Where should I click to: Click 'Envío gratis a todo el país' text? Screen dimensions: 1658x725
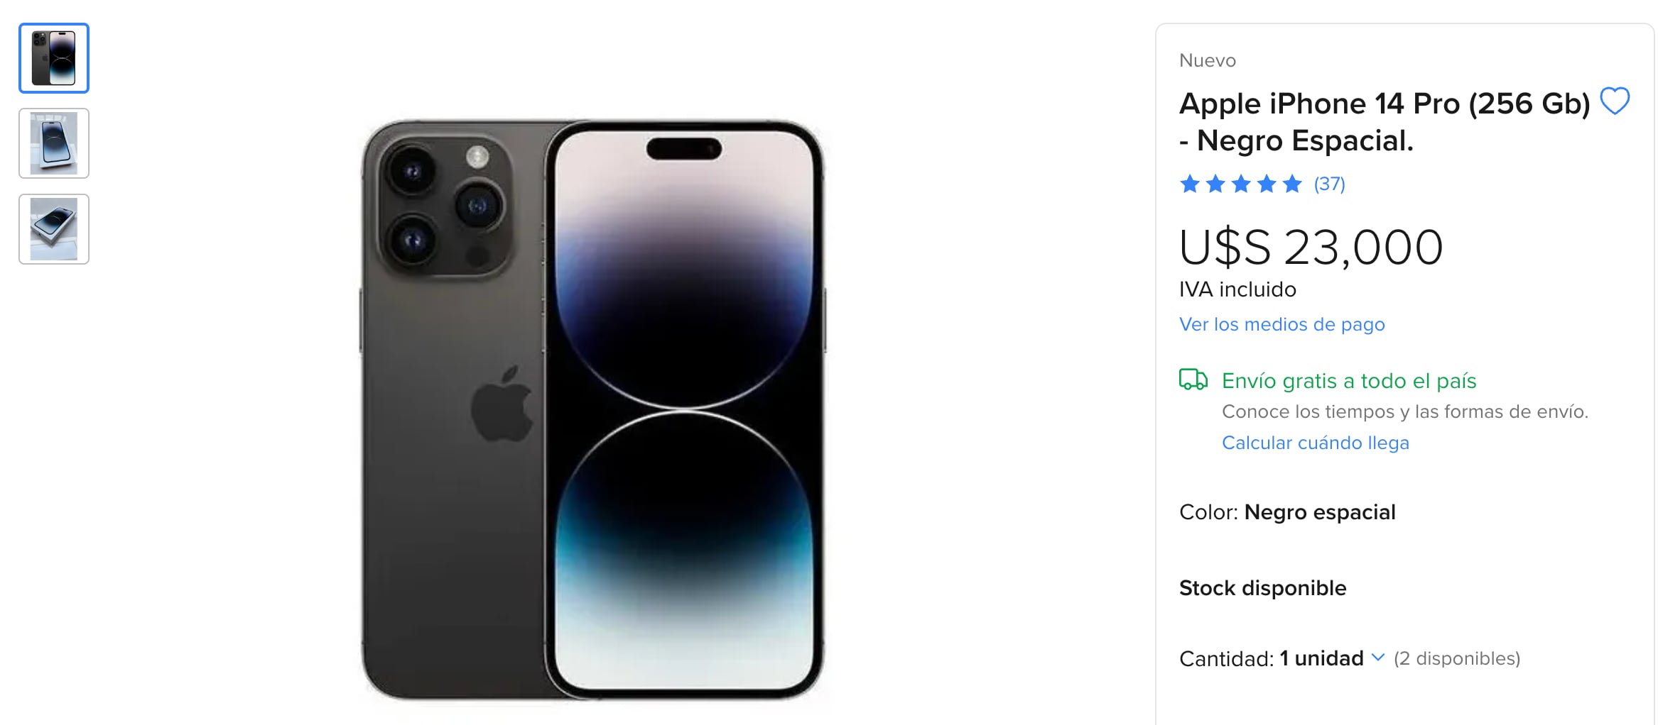pyautogui.click(x=1349, y=381)
